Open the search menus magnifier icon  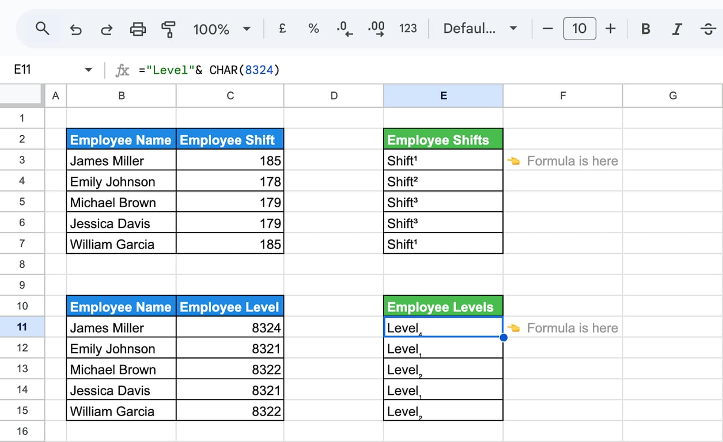tap(42, 28)
